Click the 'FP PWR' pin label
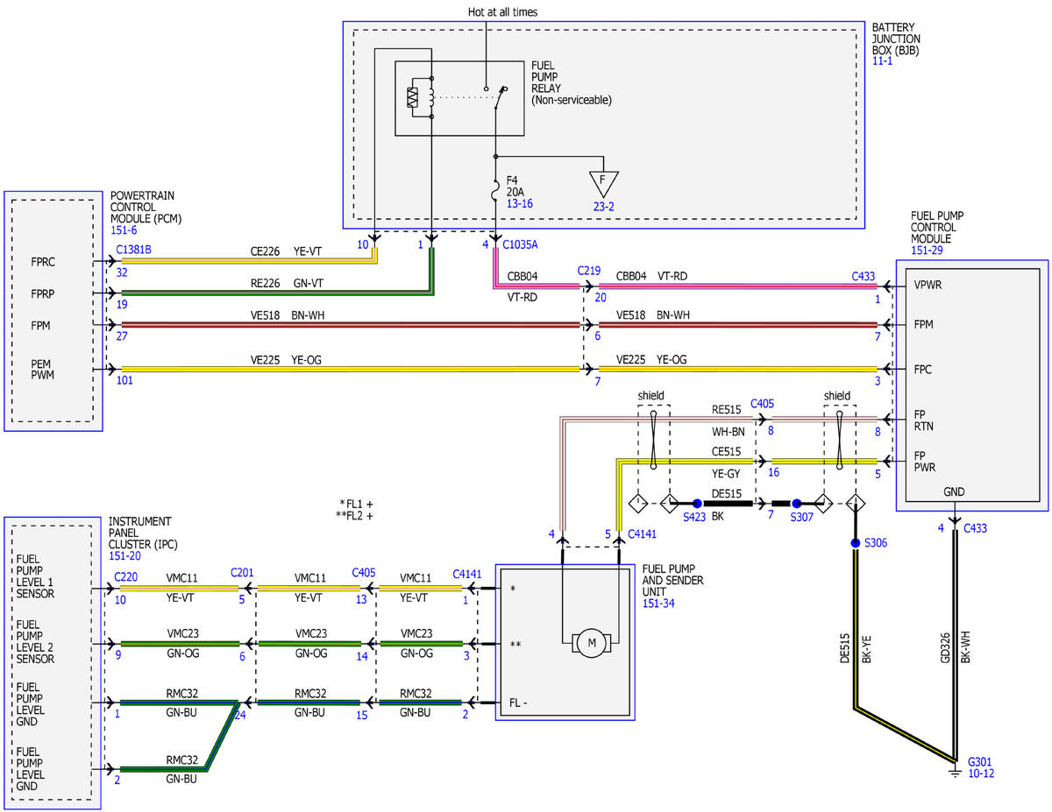Image resolution: width=1052 pixels, height=812 pixels. [x=926, y=462]
